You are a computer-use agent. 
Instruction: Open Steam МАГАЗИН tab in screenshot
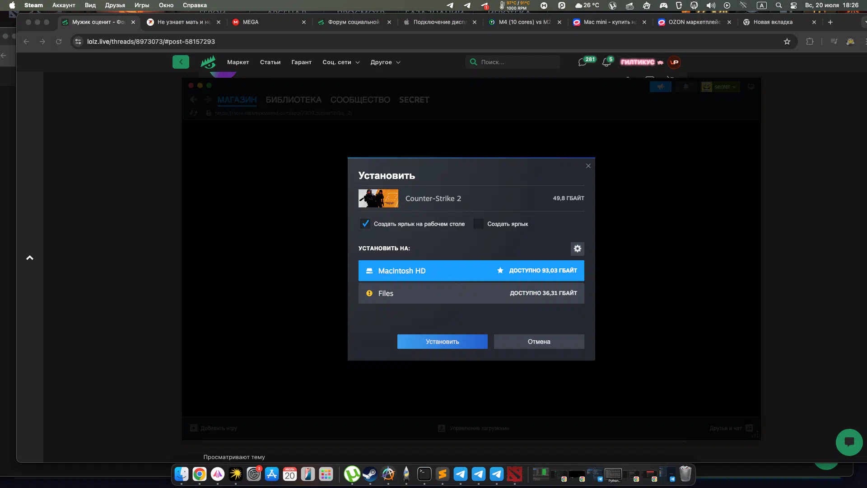pyautogui.click(x=237, y=100)
